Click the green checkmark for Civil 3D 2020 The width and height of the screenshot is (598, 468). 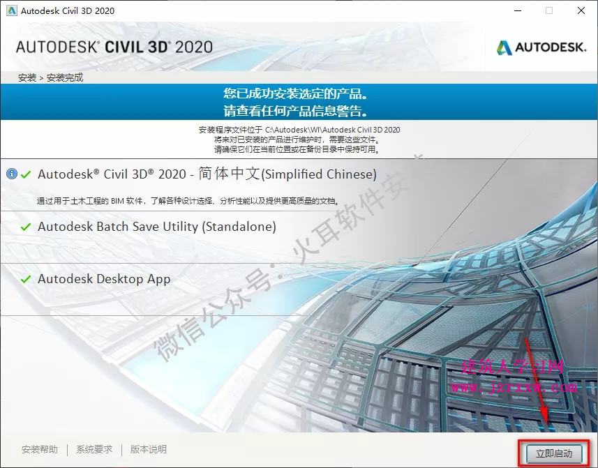[26, 174]
